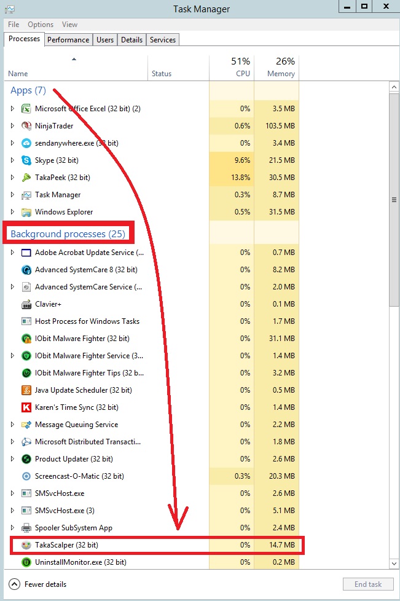
Task: Click the Microsoft Office Excel icon
Action: [26, 109]
